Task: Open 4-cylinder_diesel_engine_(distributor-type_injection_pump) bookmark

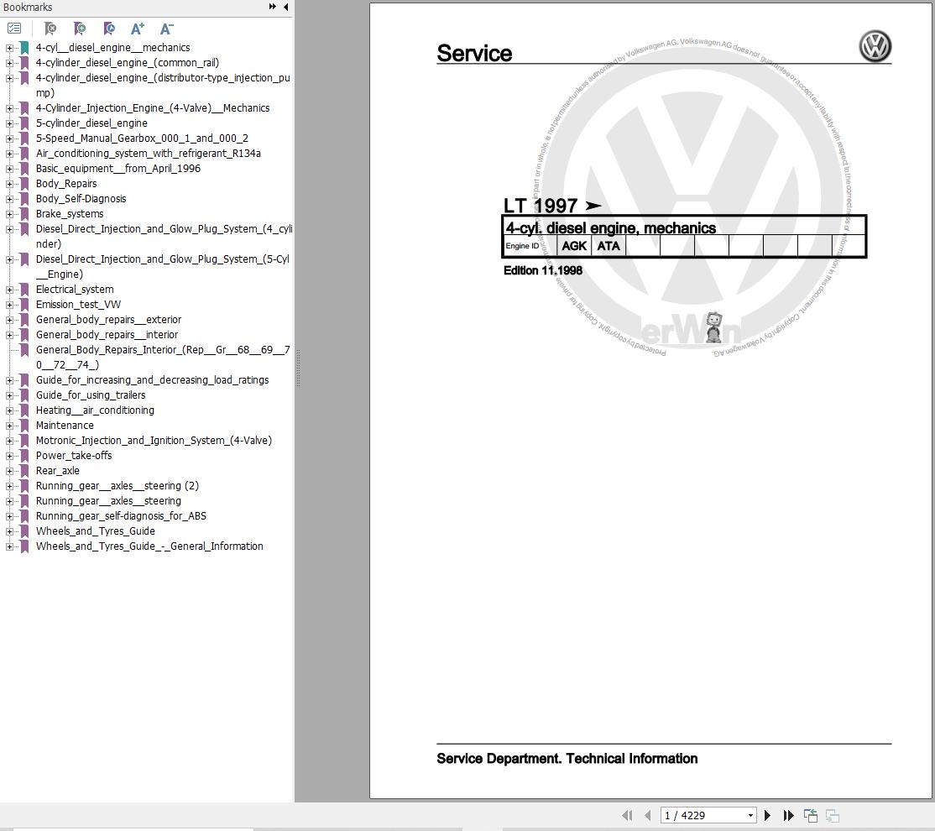Action: click(x=163, y=86)
